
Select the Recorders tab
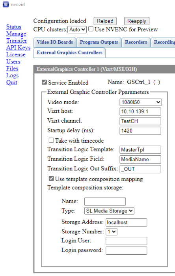coord(136,42)
